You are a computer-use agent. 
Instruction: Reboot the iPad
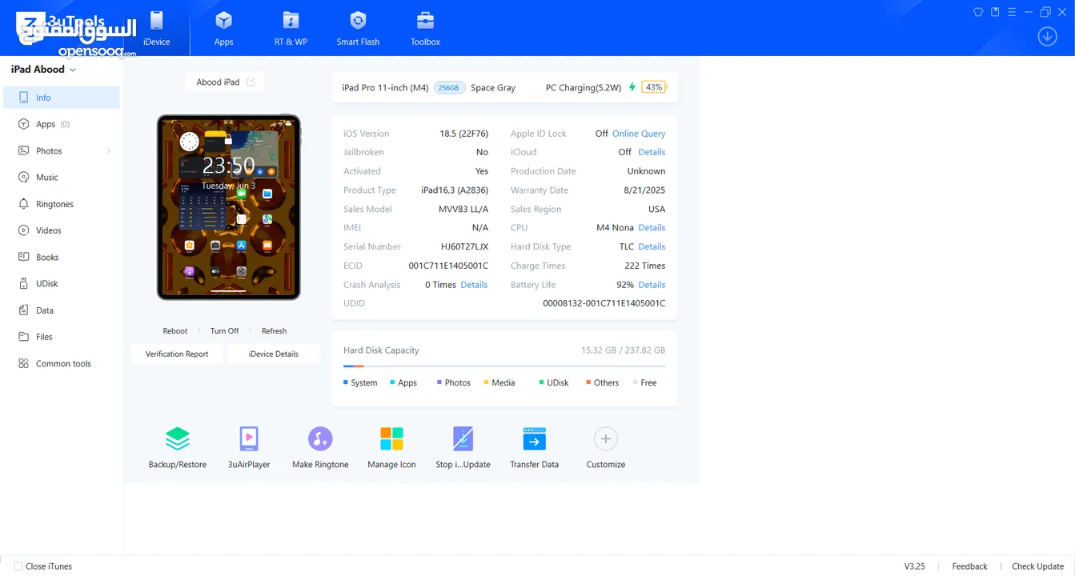[174, 330]
